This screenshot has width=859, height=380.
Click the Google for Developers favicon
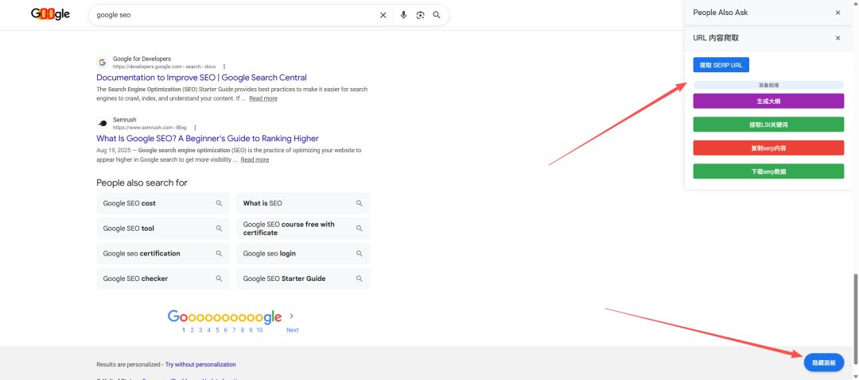click(102, 63)
